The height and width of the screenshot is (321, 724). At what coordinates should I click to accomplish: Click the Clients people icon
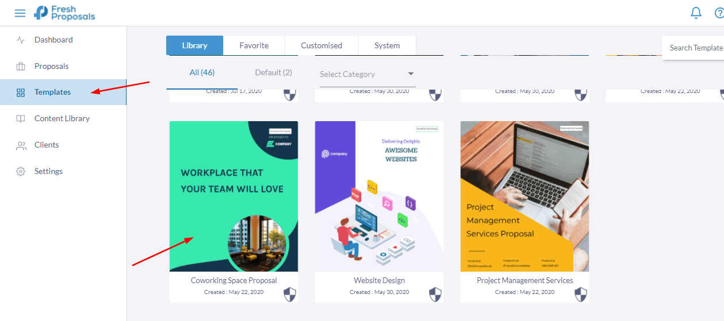coord(21,145)
